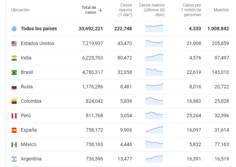Image resolution: width=236 pixels, height=167 pixels.
Task: Open the Argentina country name
Action: tap(31, 159)
